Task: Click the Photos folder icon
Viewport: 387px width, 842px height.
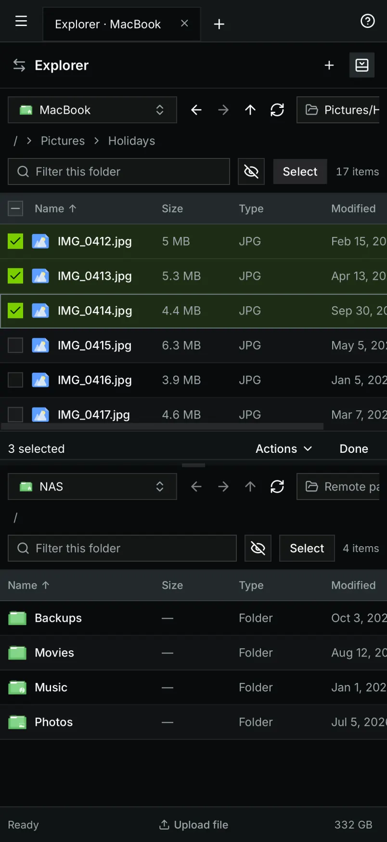Action: pyautogui.click(x=17, y=722)
